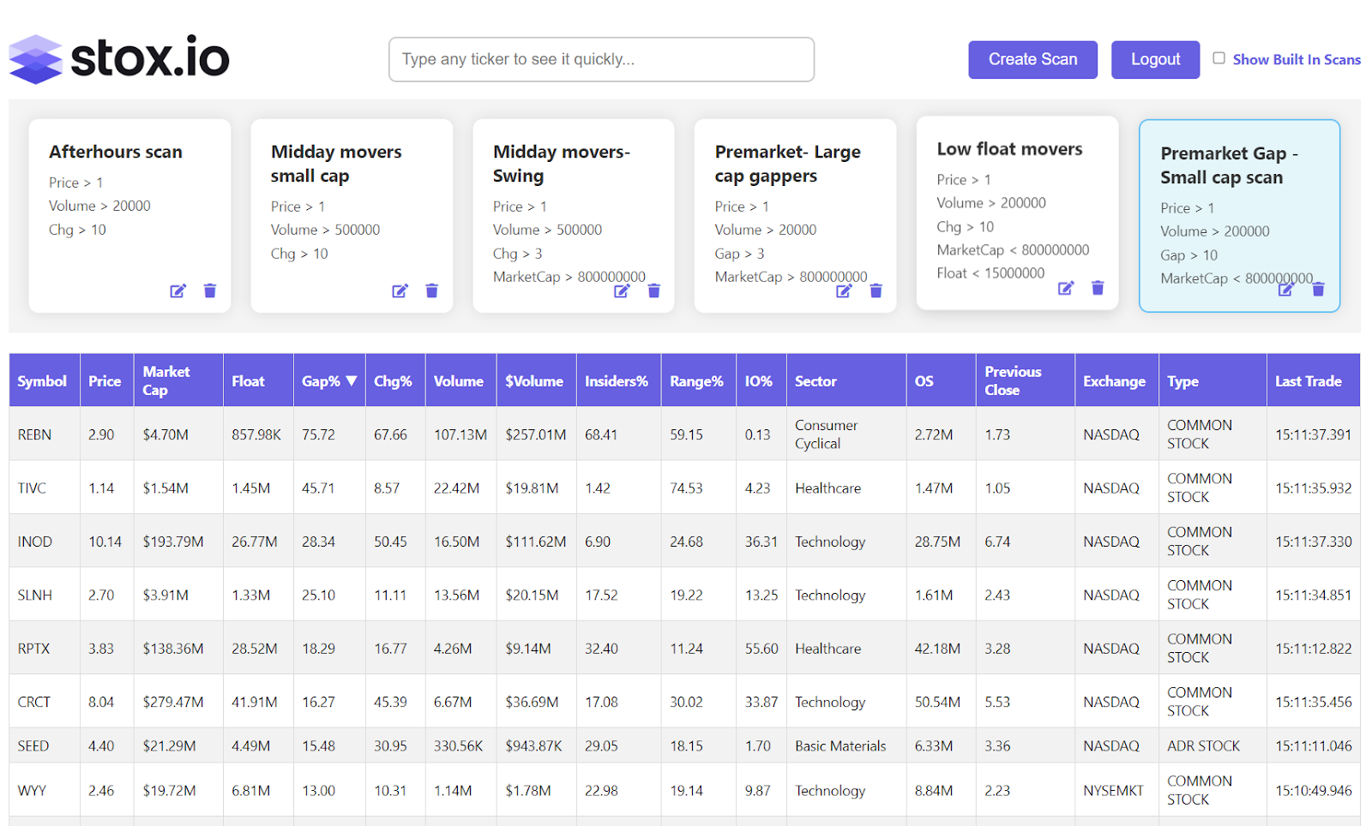Viewport: 1372px width, 826px height.
Task: Focus the ticker search field
Action: point(601,59)
